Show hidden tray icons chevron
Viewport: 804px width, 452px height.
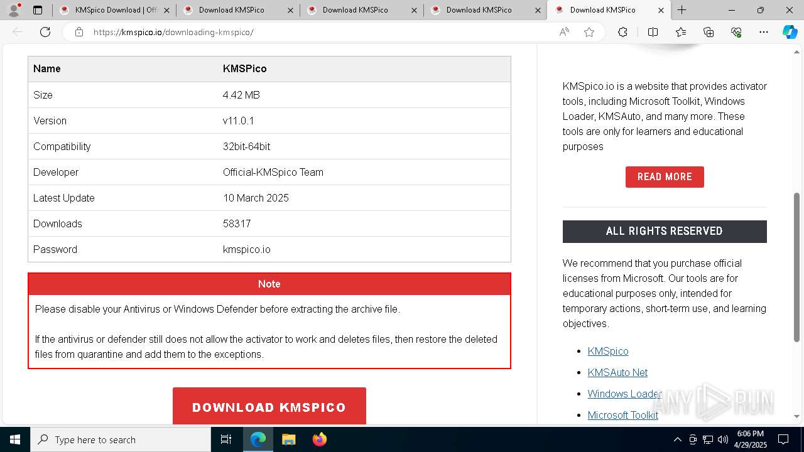(677, 439)
